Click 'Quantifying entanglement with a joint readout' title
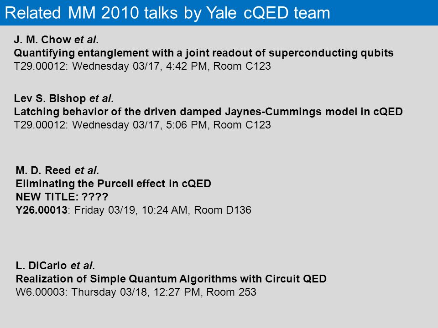This screenshot has height=328, width=438. pos(203,53)
